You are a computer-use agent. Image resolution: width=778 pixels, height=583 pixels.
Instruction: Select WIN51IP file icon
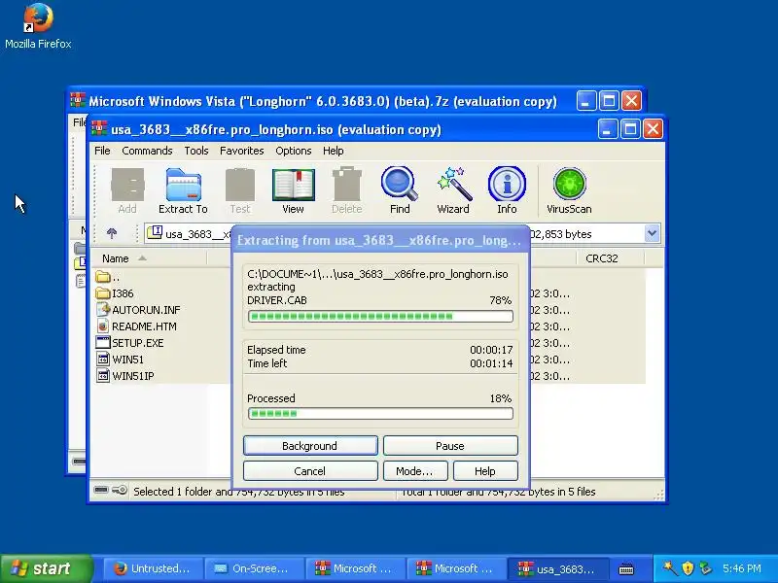[103, 375]
